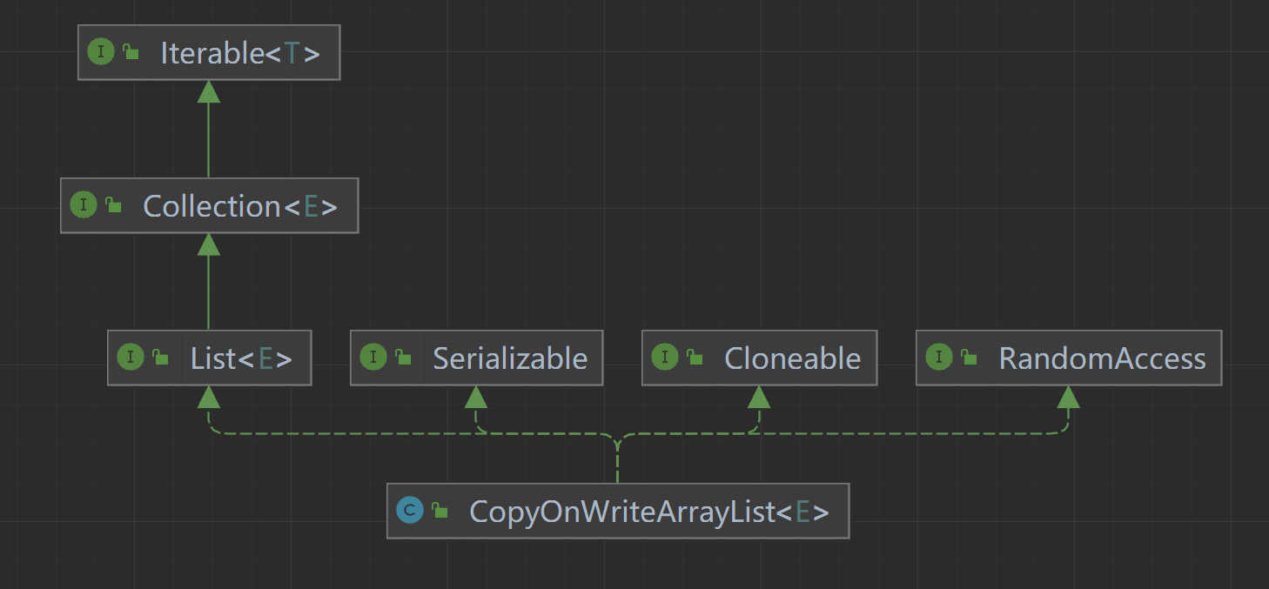This screenshot has width=1269, height=589.
Task: Click the green lock icon beside RandomAccess
Action: 969,358
